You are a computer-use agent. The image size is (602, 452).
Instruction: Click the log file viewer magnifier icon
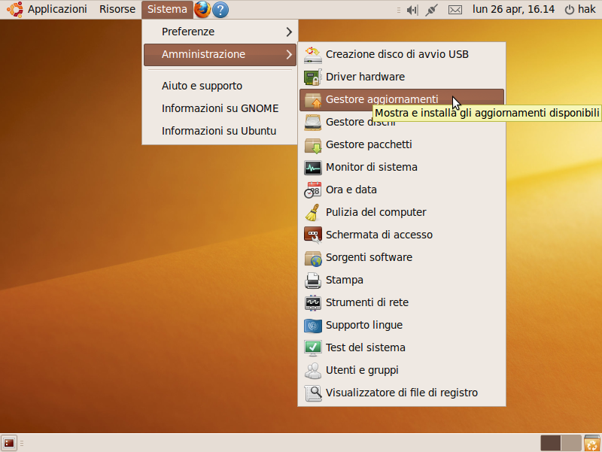click(312, 393)
